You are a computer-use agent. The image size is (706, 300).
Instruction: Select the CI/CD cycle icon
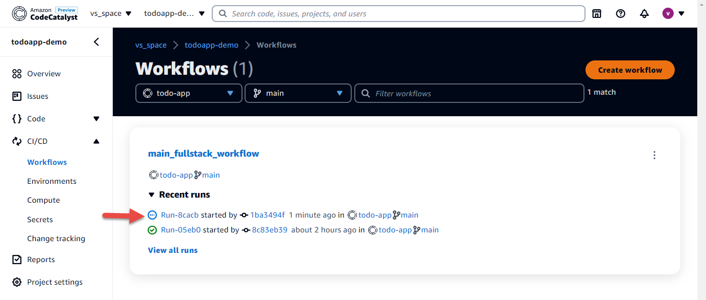click(17, 141)
